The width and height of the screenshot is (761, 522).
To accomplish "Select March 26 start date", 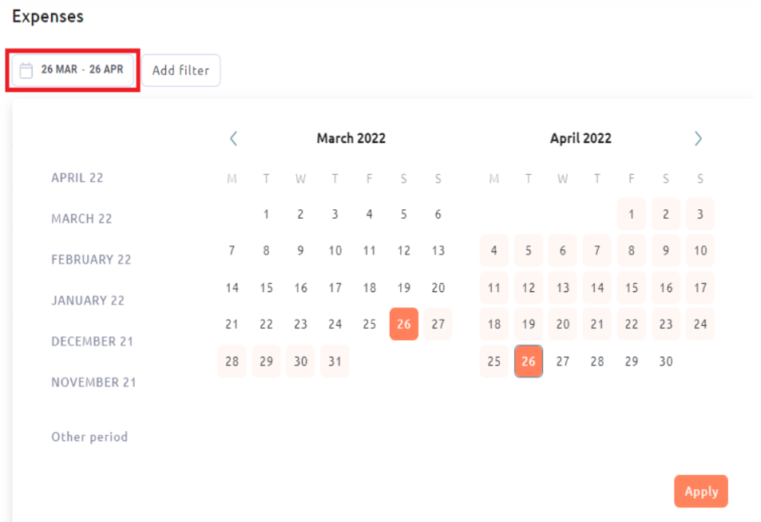I will pos(404,324).
